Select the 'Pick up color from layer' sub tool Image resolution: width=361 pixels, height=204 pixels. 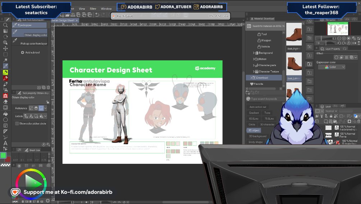30,42
